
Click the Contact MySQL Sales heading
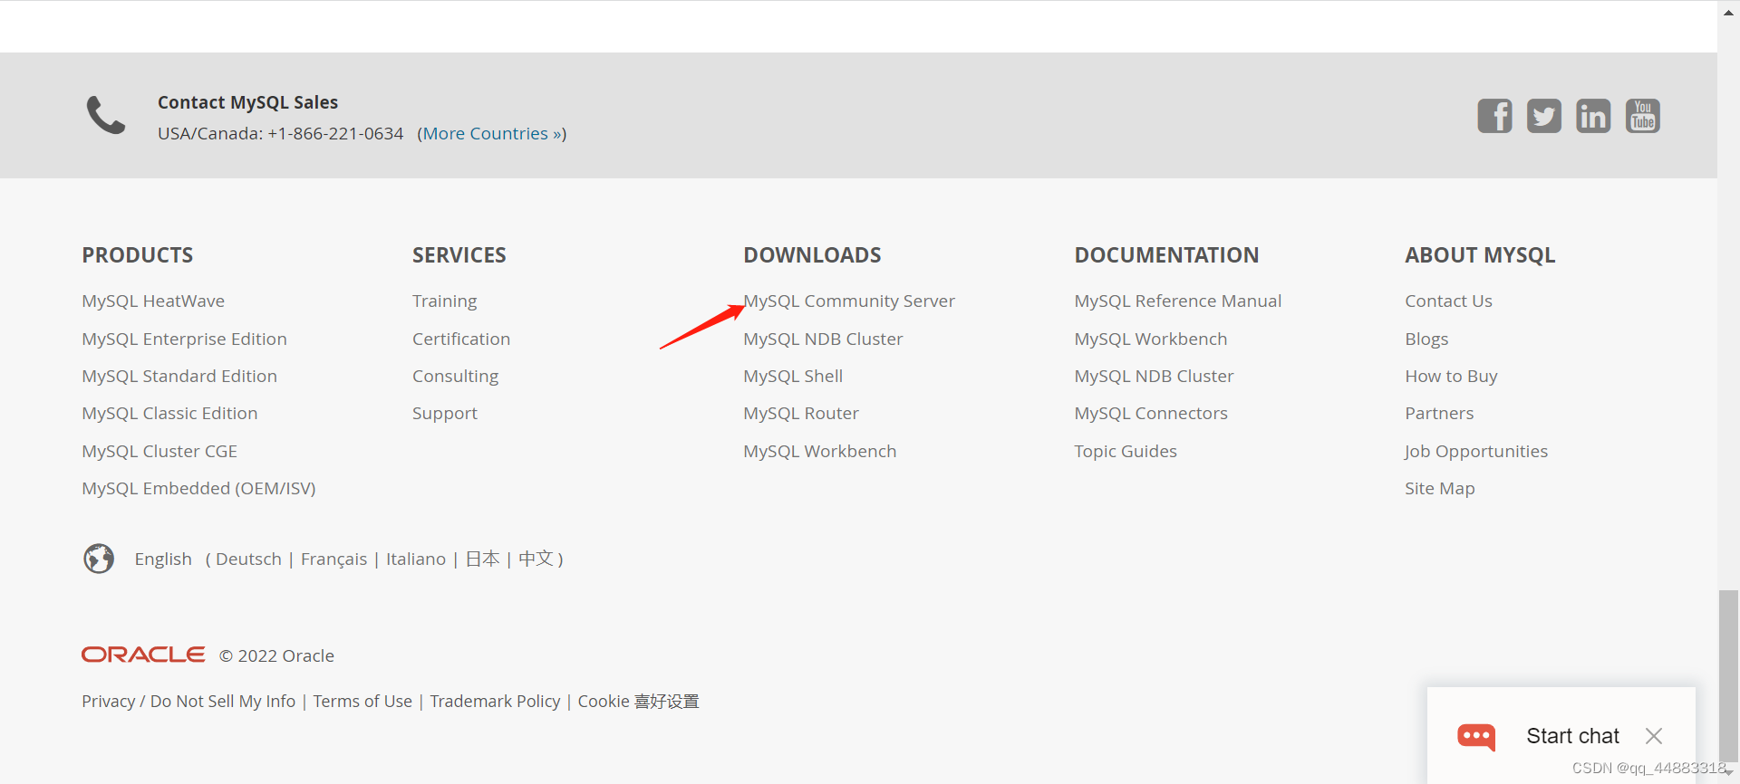247,102
